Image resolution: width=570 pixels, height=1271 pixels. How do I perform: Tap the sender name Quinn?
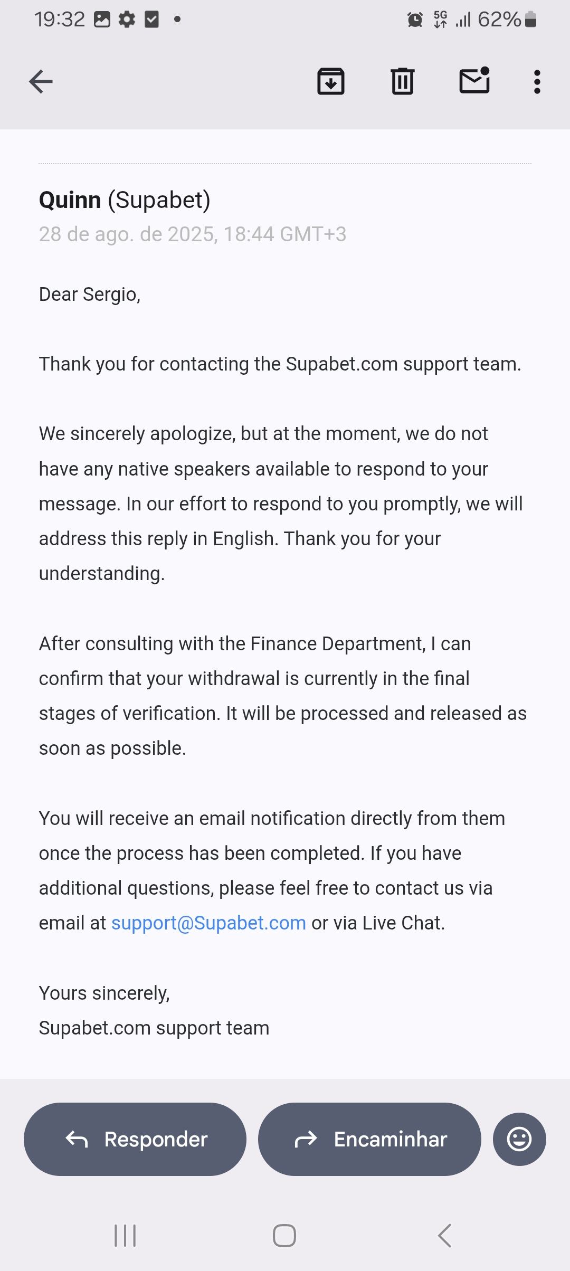point(70,200)
